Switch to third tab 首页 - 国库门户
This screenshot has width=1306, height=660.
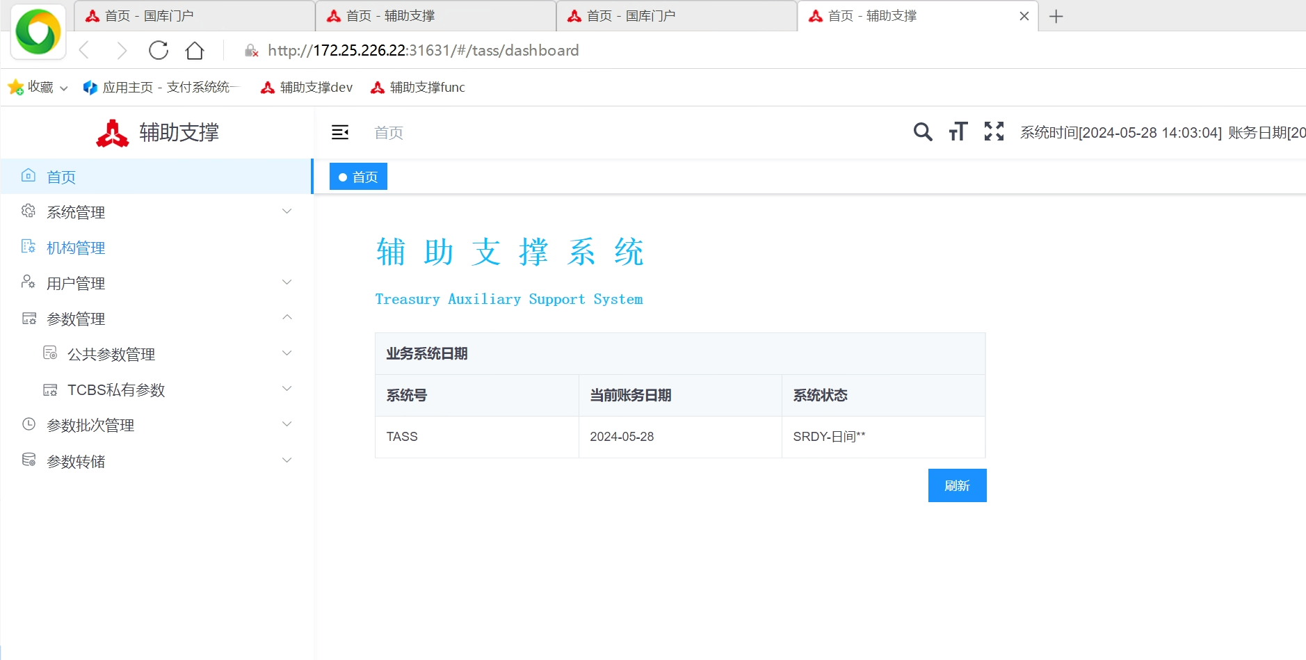(x=677, y=16)
